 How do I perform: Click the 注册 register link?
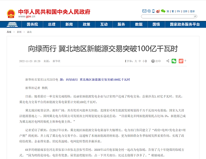coord(185,12)
